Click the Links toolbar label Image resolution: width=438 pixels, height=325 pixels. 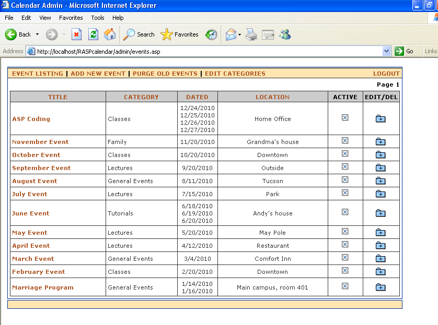(431, 51)
